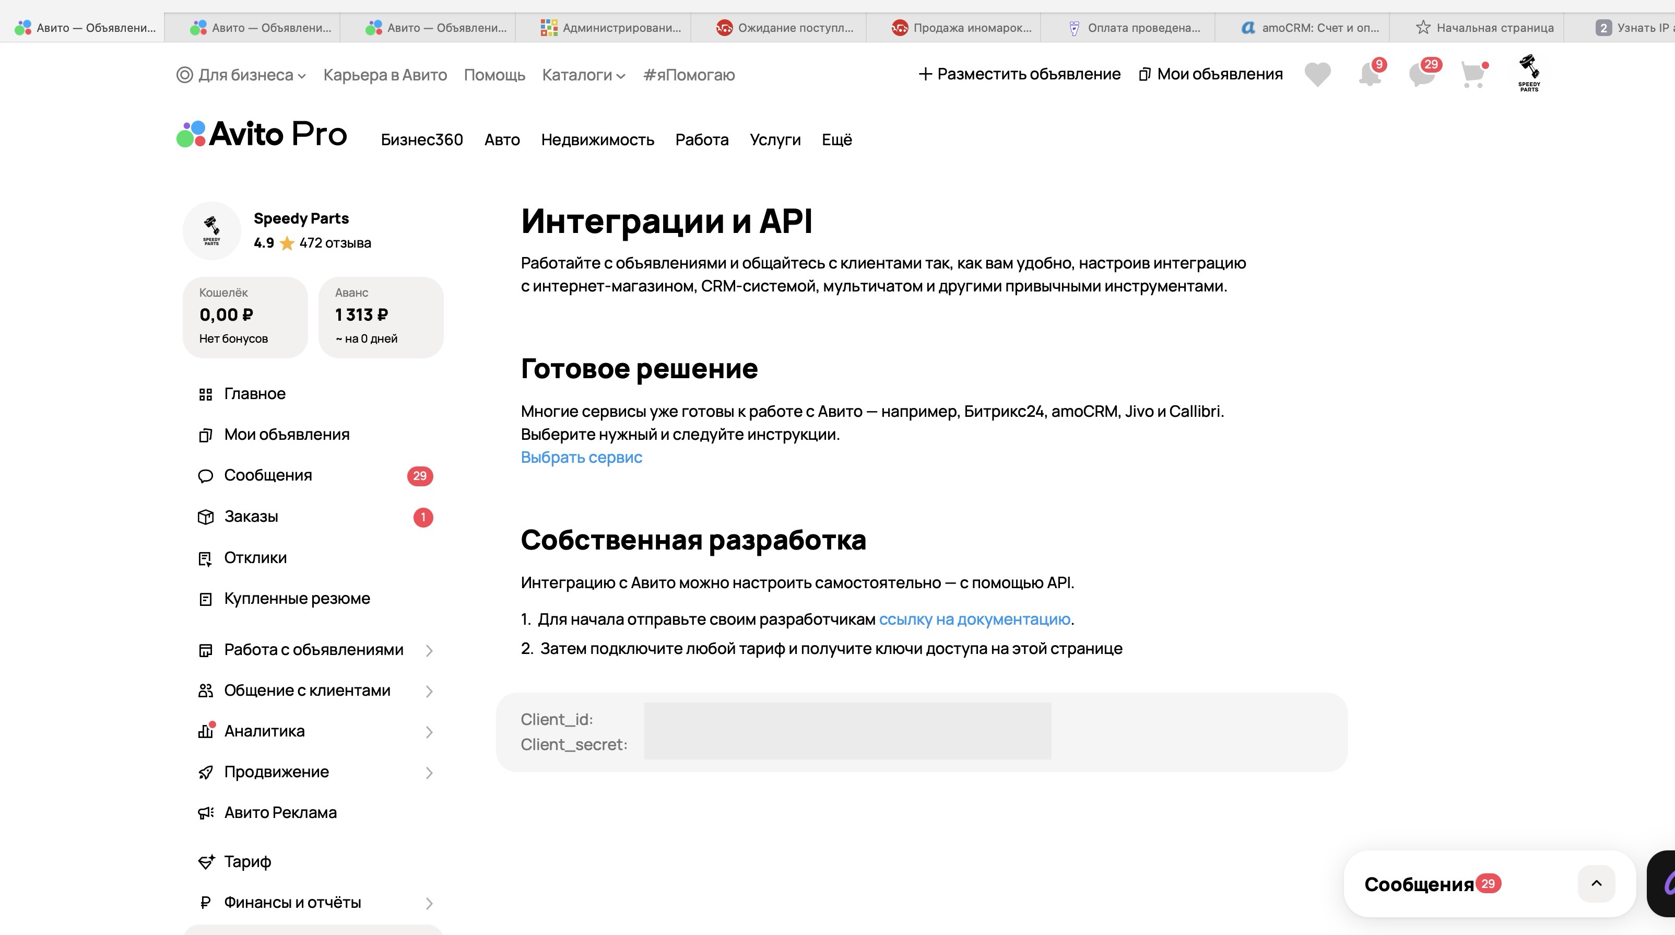Click the Главное grid icon
Image resolution: width=1675 pixels, height=935 pixels.
click(206, 394)
